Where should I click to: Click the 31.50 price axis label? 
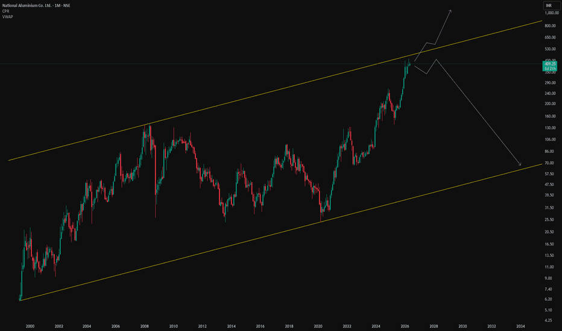click(x=549, y=208)
